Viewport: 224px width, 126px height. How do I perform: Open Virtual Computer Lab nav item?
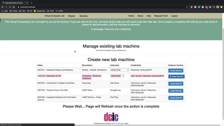[55, 16]
